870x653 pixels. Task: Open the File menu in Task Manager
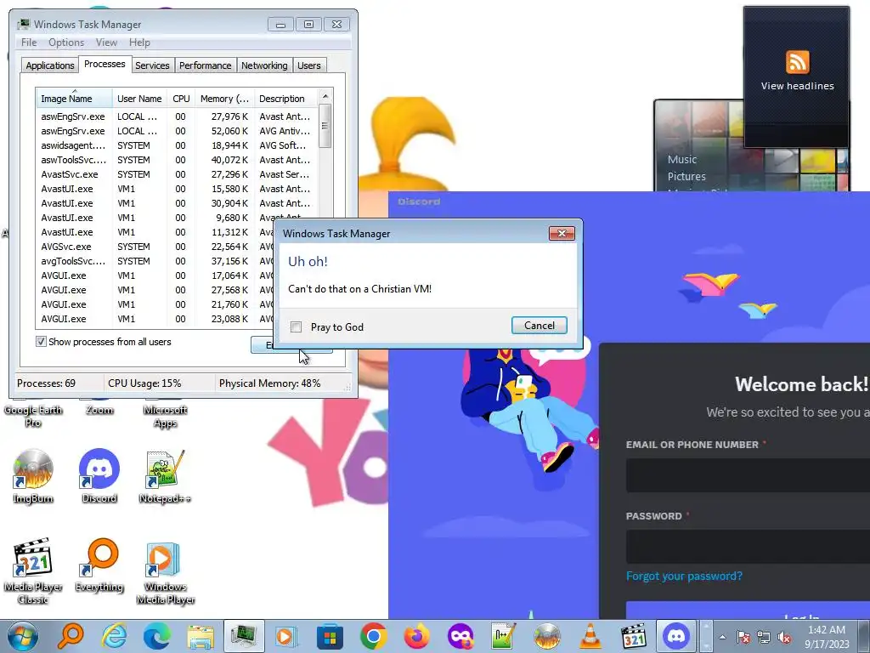click(x=29, y=43)
